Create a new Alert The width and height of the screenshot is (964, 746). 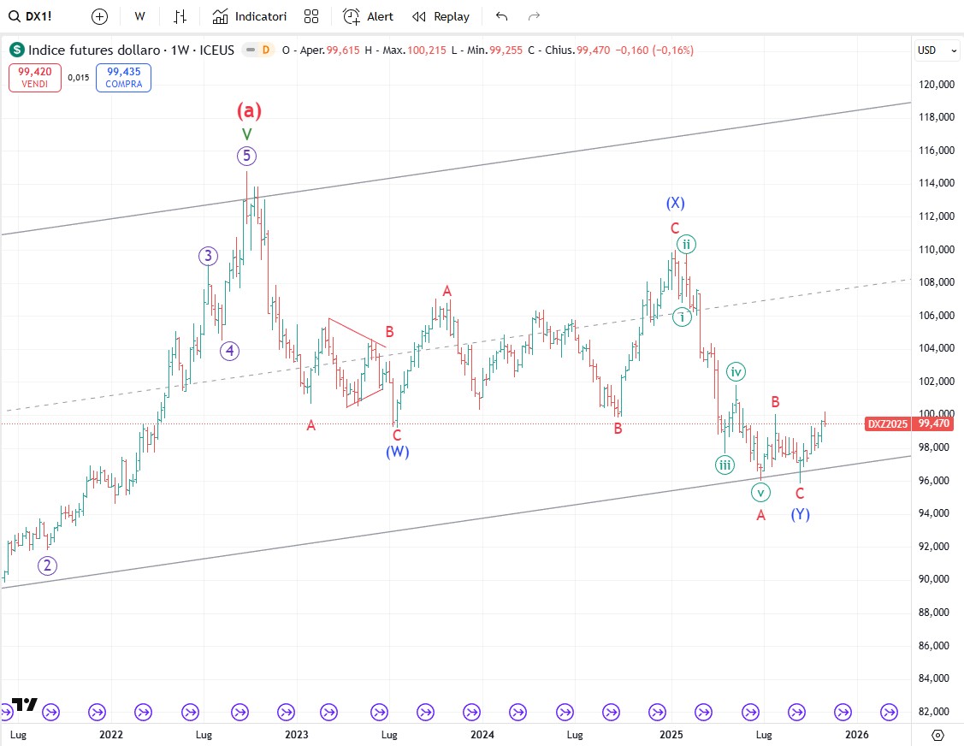point(369,16)
